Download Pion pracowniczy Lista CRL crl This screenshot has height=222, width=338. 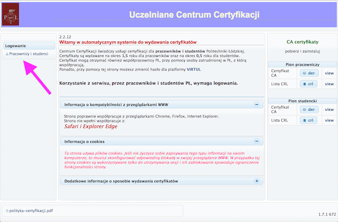point(308,84)
